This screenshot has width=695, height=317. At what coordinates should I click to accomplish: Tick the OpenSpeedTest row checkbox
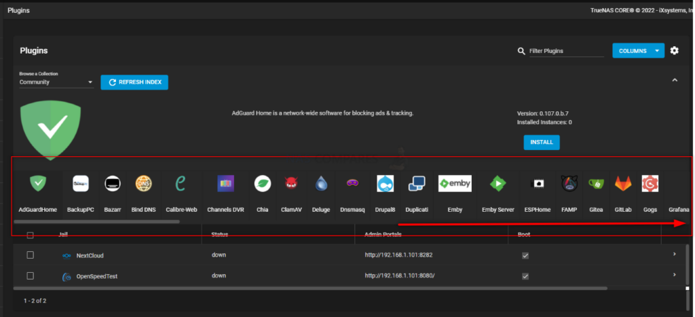click(x=30, y=276)
